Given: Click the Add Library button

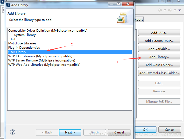Looking at the screenshot, I should pyautogui.click(x=159, y=57).
